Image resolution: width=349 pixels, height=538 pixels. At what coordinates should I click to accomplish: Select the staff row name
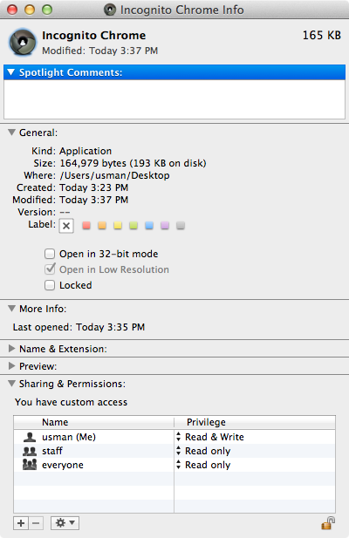point(52,451)
